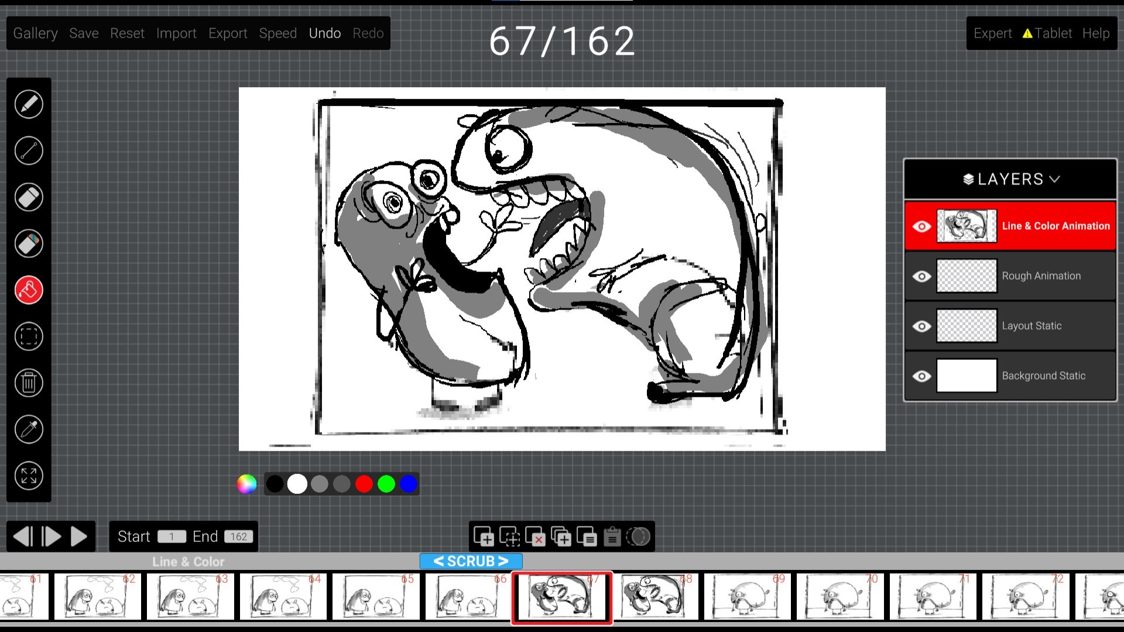Choose the red color swatch
Viewport: 1124px width, 632px height.
click(x=364, y=484)
